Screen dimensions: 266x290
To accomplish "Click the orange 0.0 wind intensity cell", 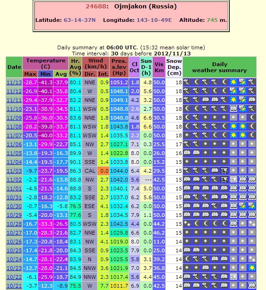I will pos(104,171).
